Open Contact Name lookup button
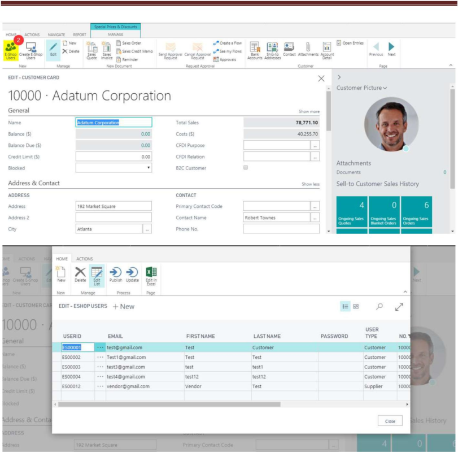This screenshot has width=458, height=452. (x=315, y=218)
